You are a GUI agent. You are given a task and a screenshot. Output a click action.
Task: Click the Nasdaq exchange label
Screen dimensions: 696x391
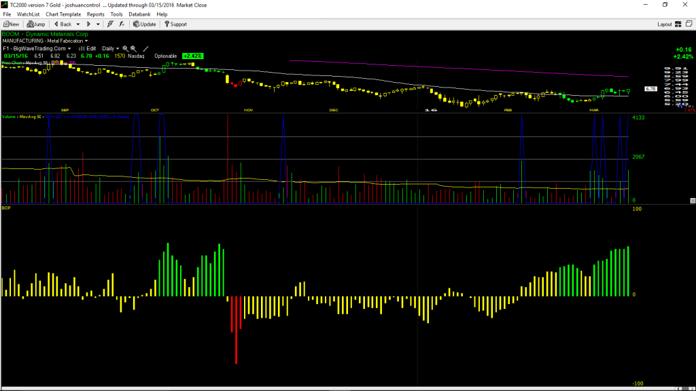pos(136,56)
